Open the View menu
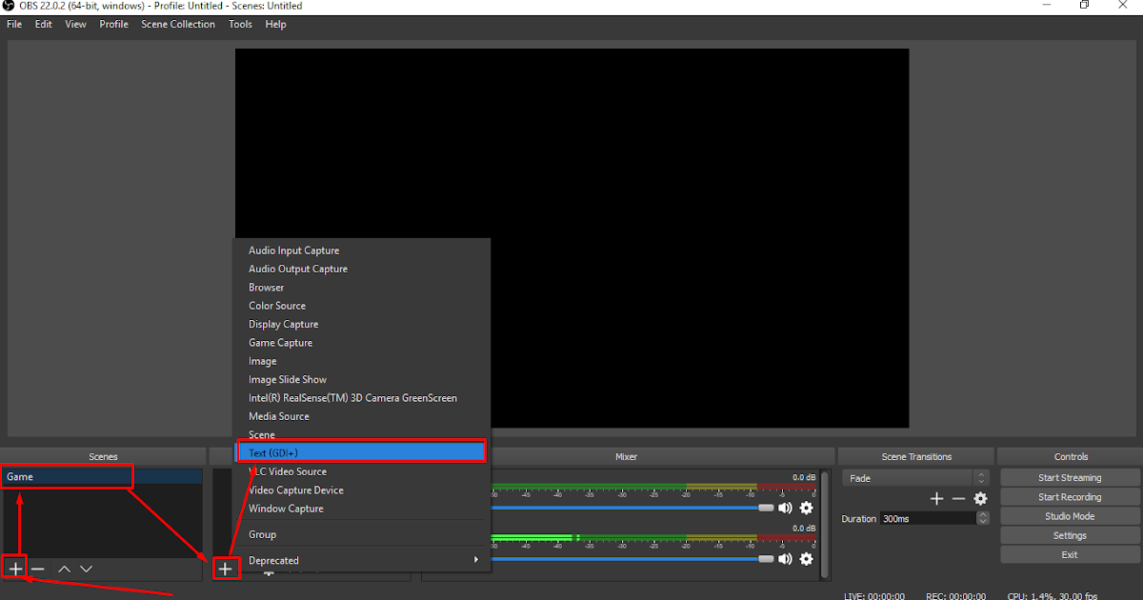Screen dimensions: 1143x600 [x=76, y=24]
